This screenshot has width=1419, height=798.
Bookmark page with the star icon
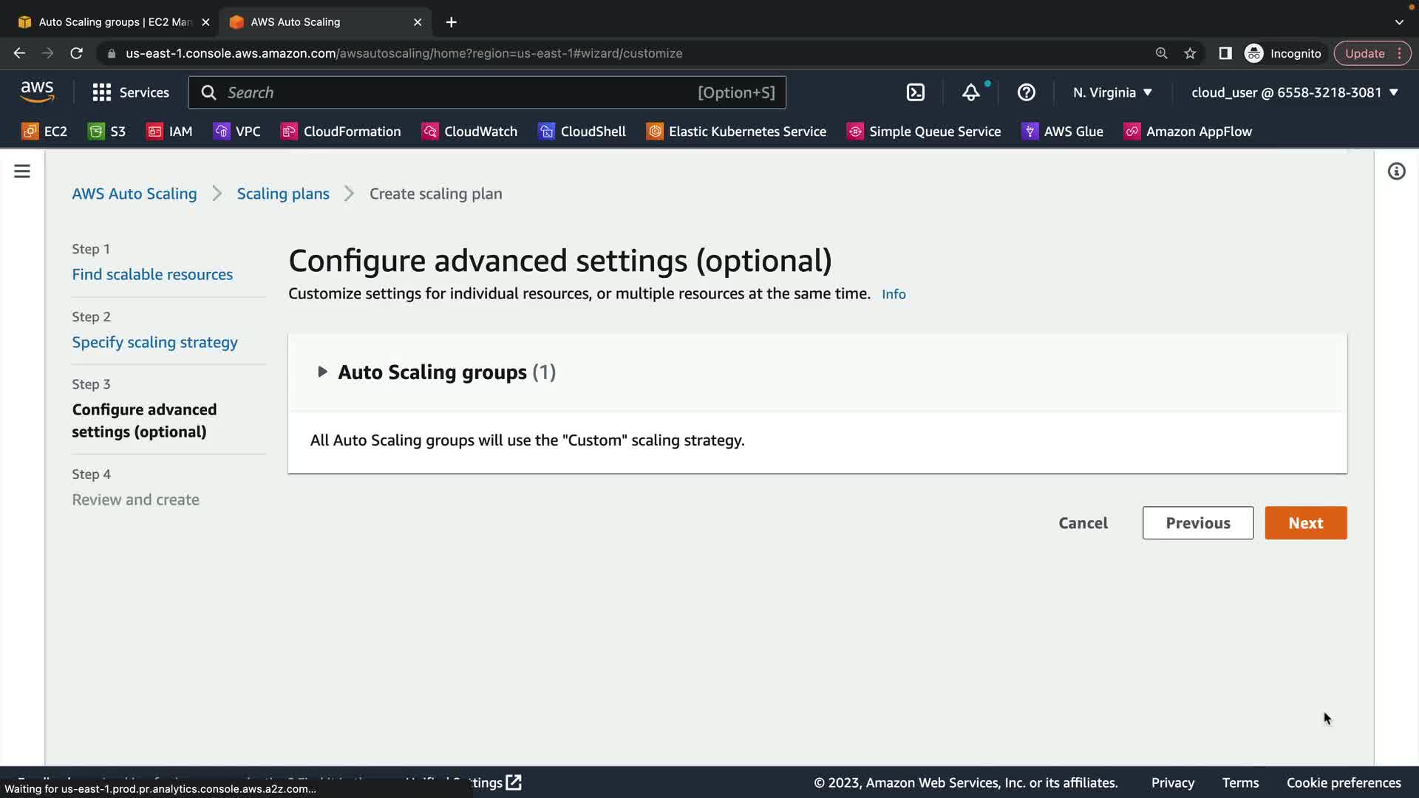click(1190, 53)
